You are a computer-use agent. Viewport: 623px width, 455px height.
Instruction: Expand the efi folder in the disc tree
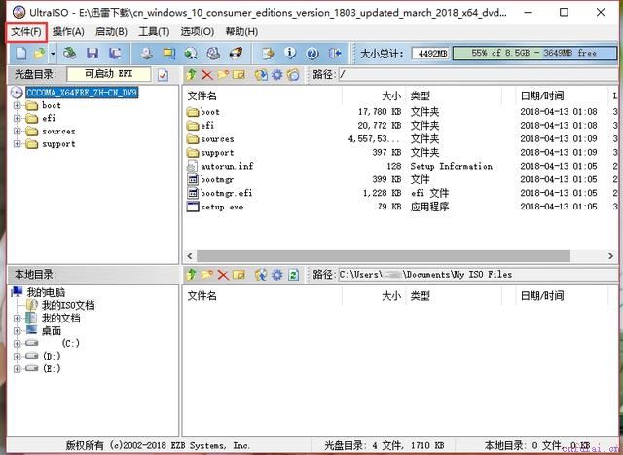tap(18, 119)
